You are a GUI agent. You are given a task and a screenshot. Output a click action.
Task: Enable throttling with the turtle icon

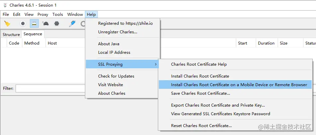tap(46, 24)
